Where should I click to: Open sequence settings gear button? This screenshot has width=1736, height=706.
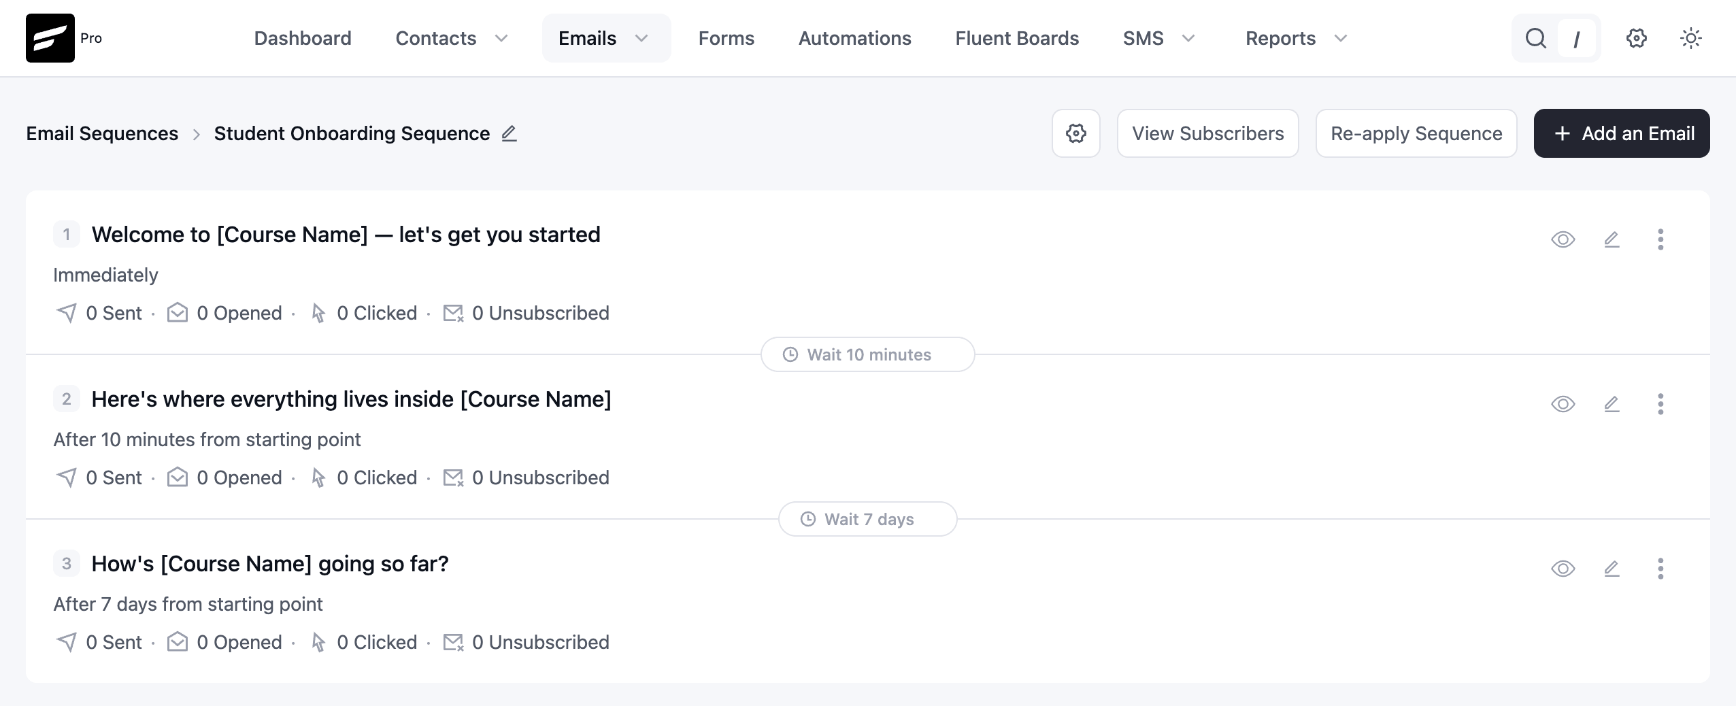tap(1076, 133)
